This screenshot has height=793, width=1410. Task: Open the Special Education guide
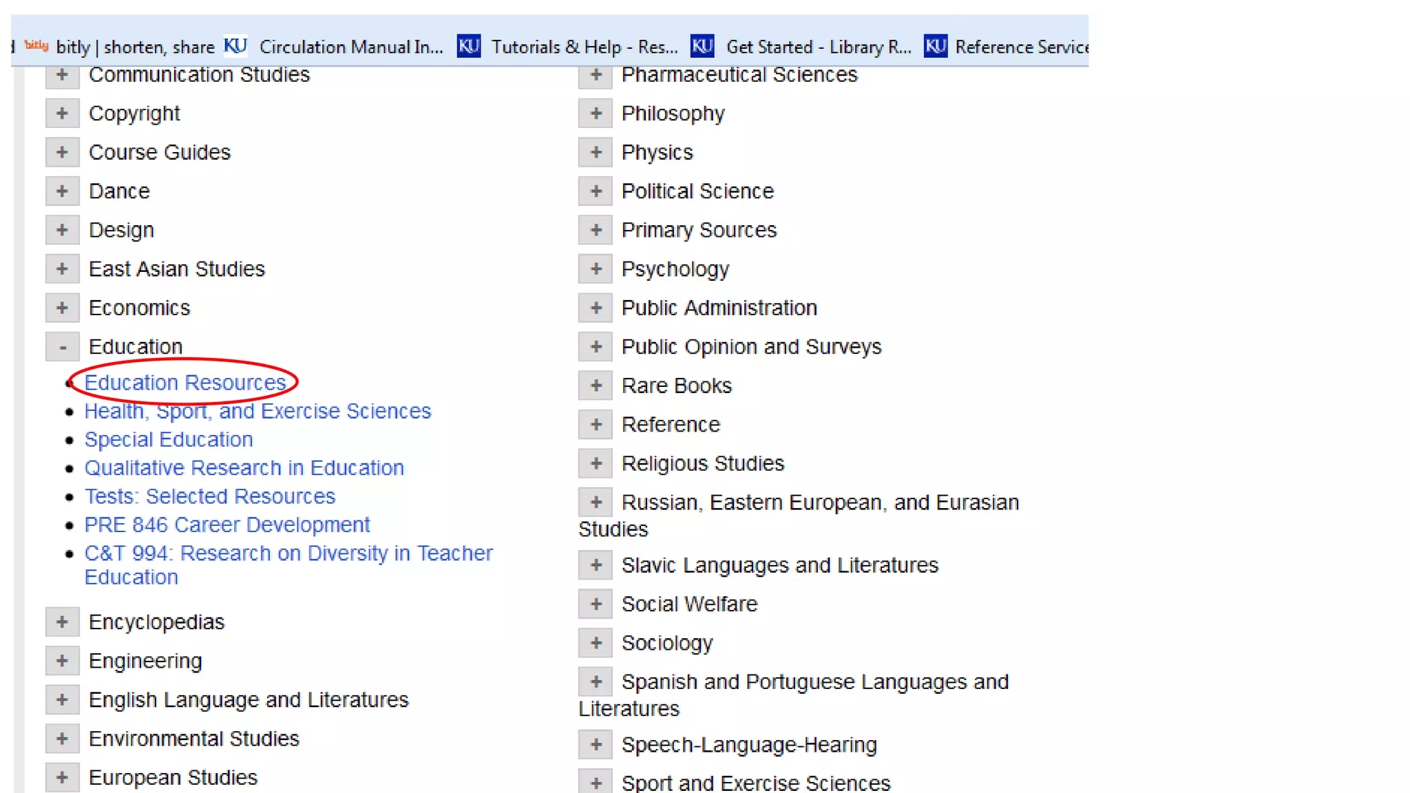(169, 440)
